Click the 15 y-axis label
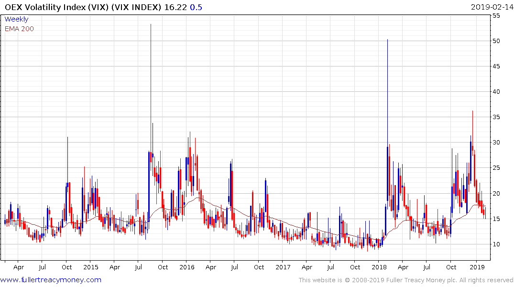 point(496,219)
